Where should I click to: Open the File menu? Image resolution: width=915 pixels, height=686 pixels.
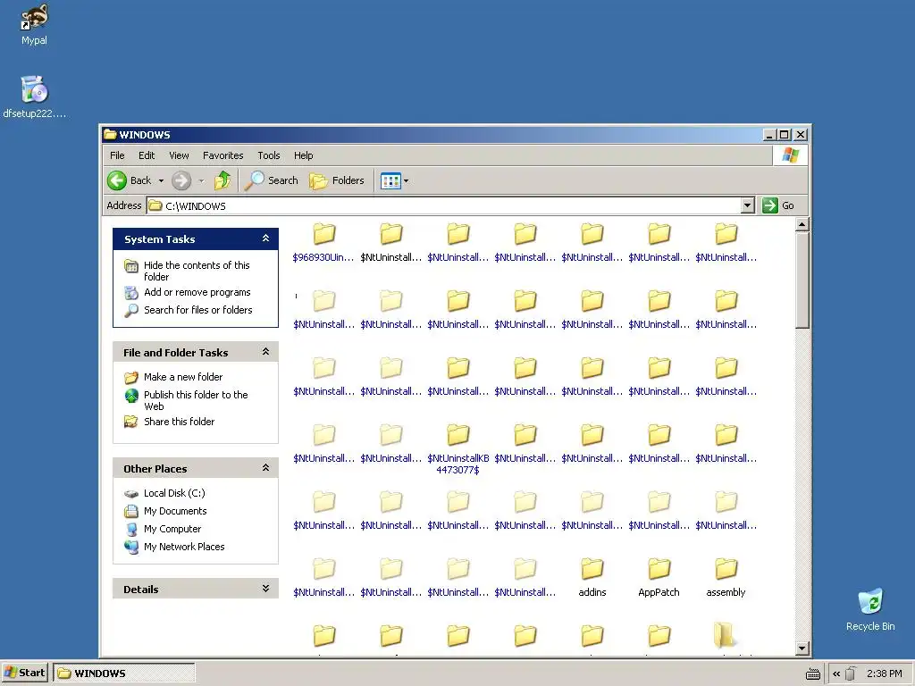pyautogui.click(x=117, y=155)
